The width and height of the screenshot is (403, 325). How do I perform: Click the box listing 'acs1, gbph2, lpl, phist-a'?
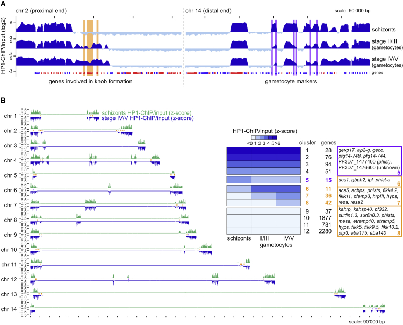tap(369, 181)
